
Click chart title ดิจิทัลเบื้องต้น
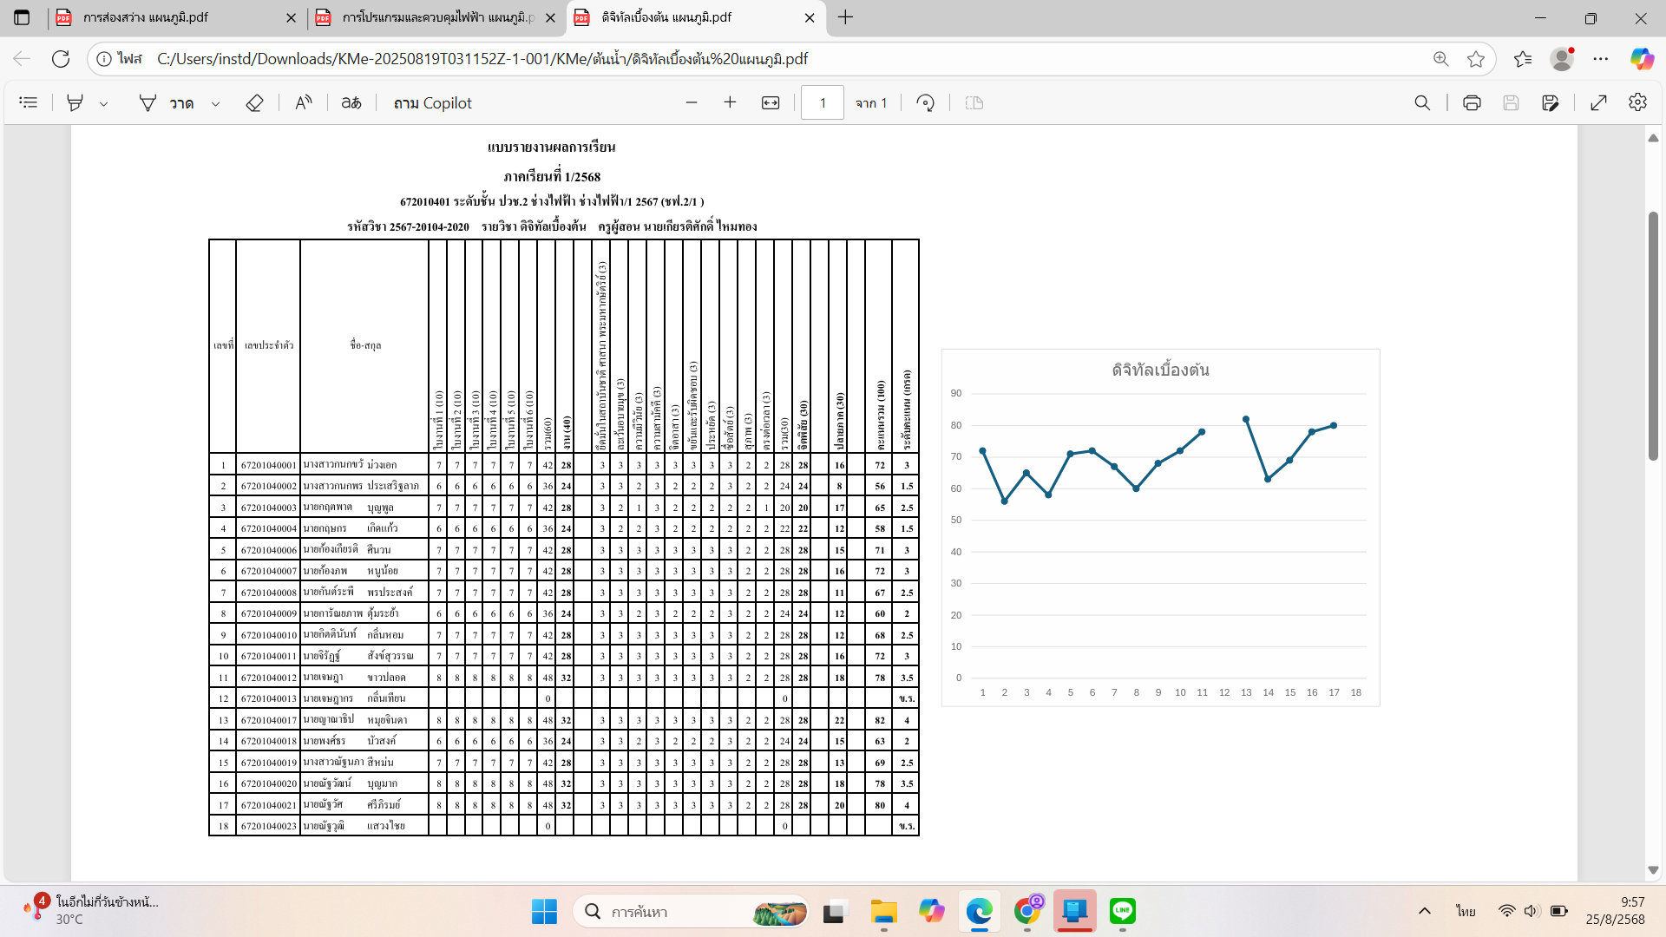tap(1160, 370)
